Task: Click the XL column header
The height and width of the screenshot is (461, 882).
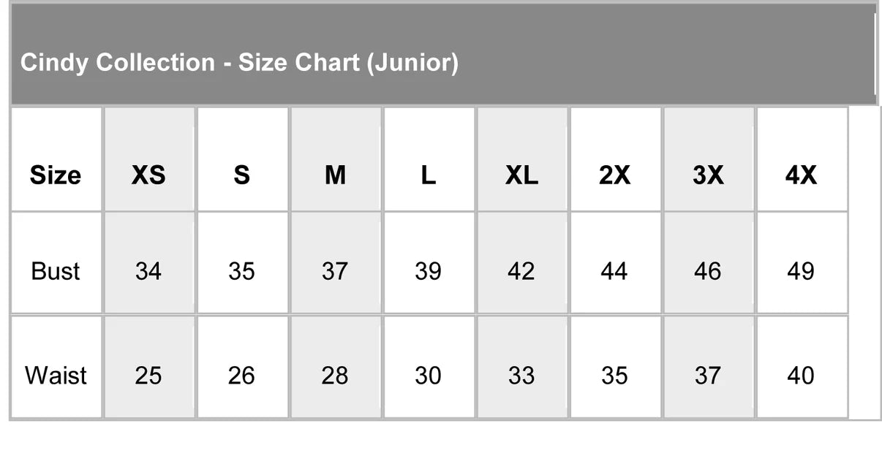Action: 521,175
